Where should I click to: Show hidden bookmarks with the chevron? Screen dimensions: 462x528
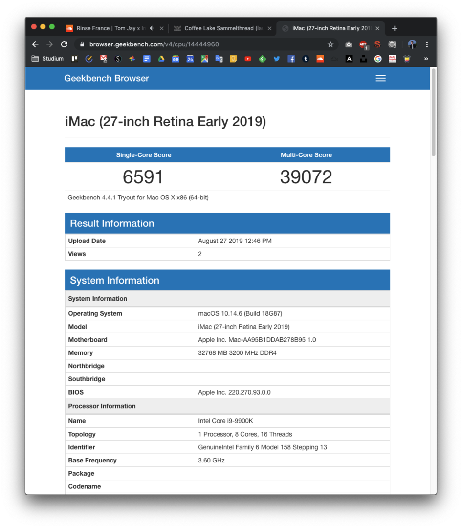pyautogui.click(x=426, y=59)
